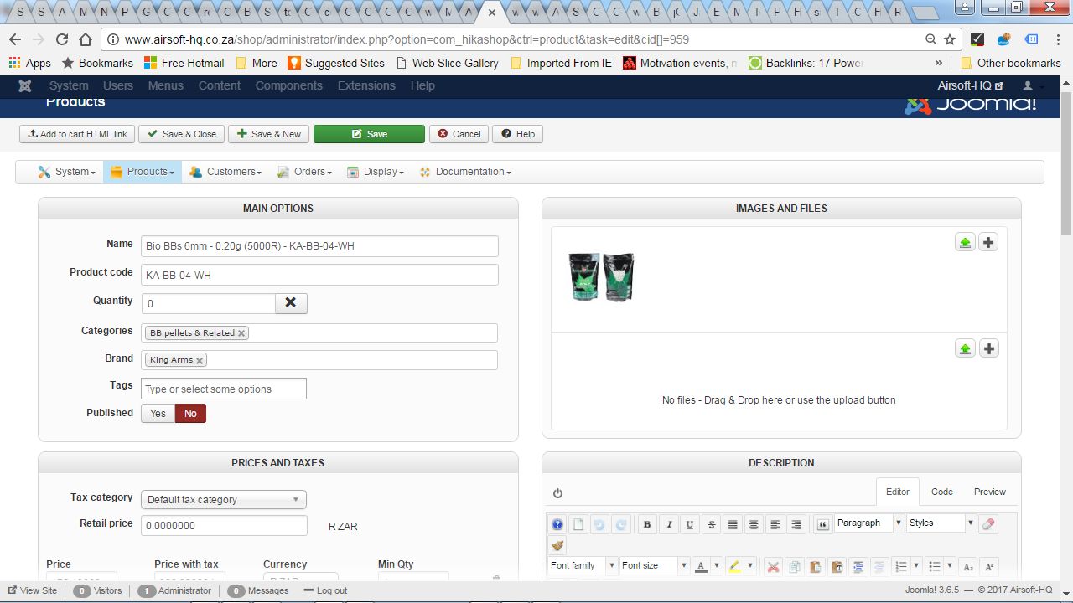
Task: Open the HikaShop Orders menu
Action: (304, 172)
